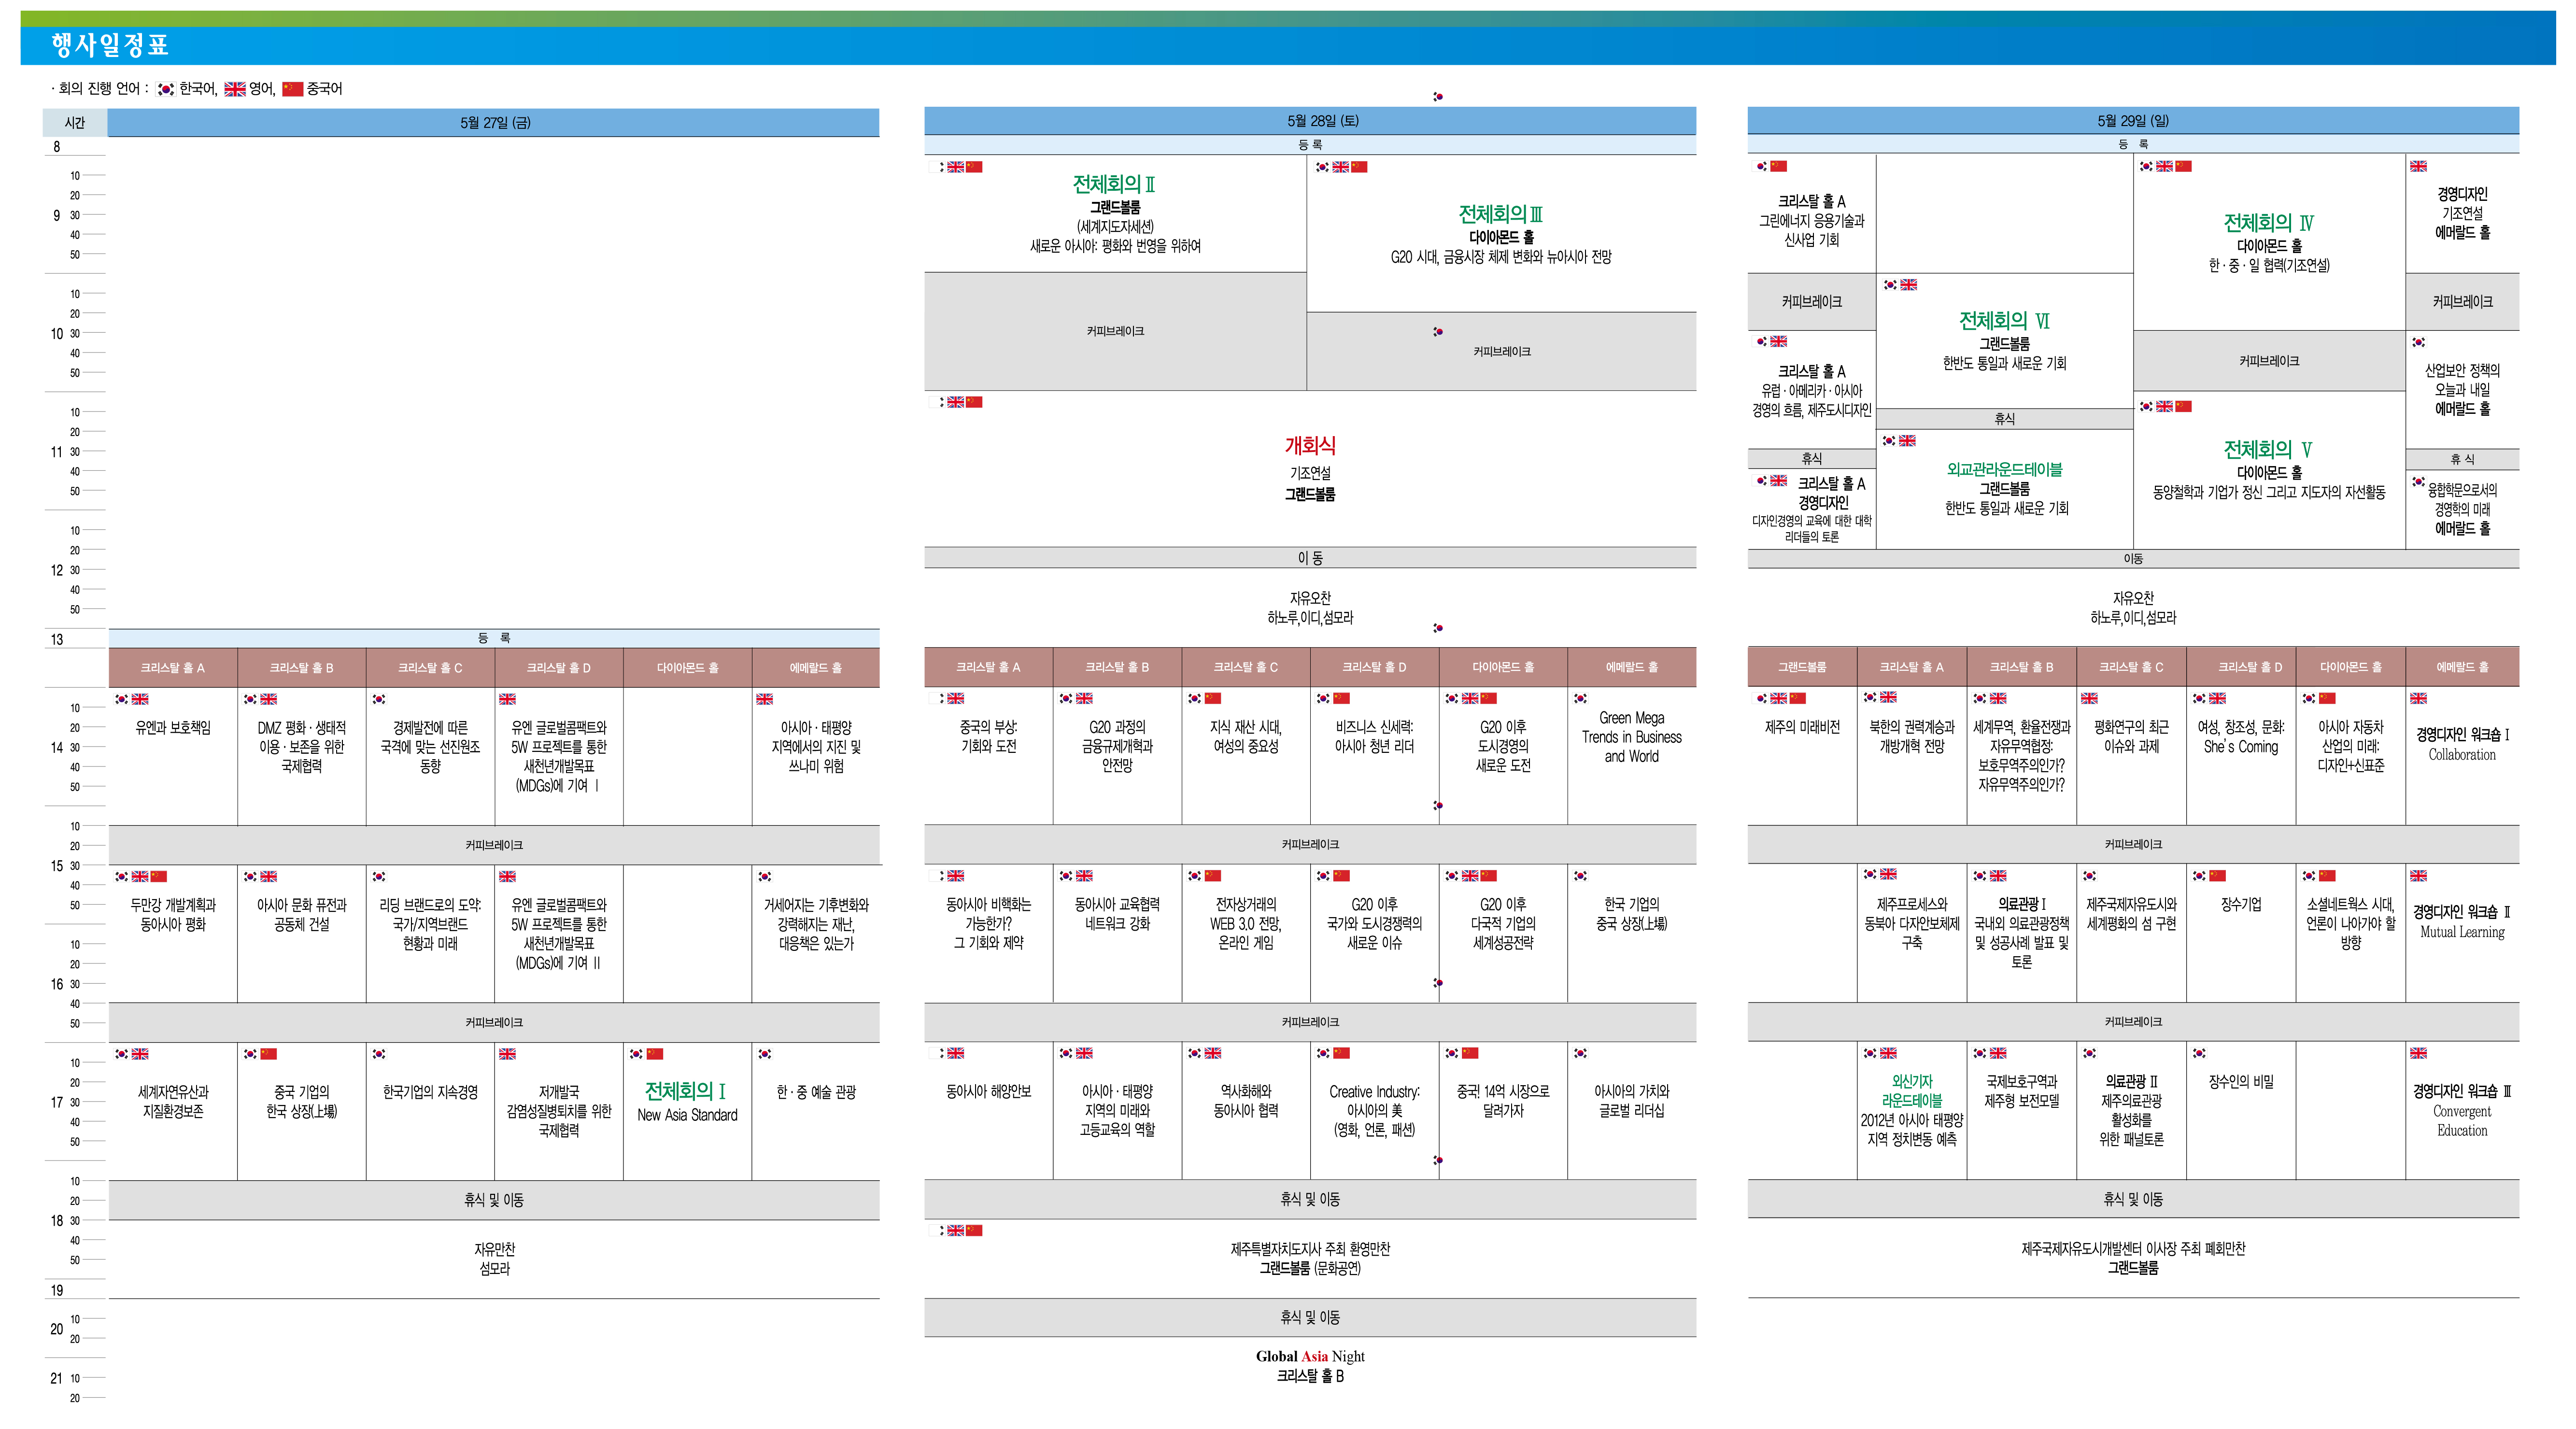
Task: Click 자유만찬 섬모라 on May 27
Action: [x=494, y=1260]
